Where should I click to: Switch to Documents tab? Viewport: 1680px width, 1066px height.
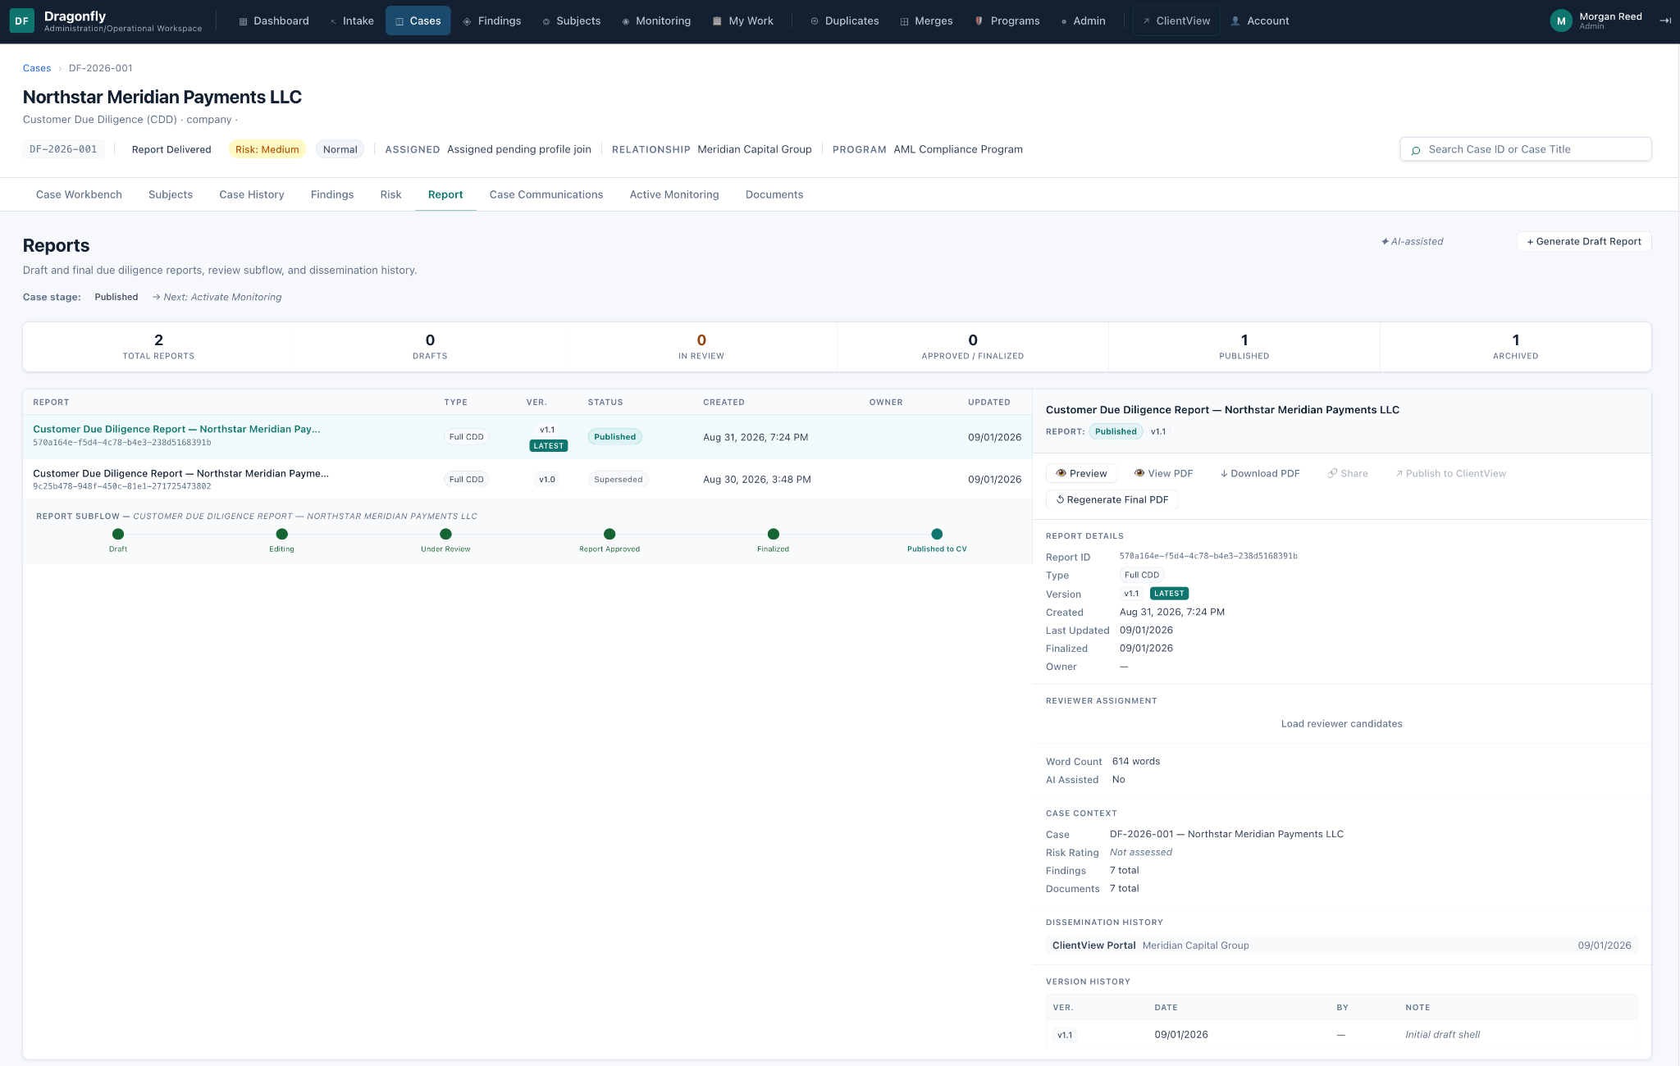[774, 194]
